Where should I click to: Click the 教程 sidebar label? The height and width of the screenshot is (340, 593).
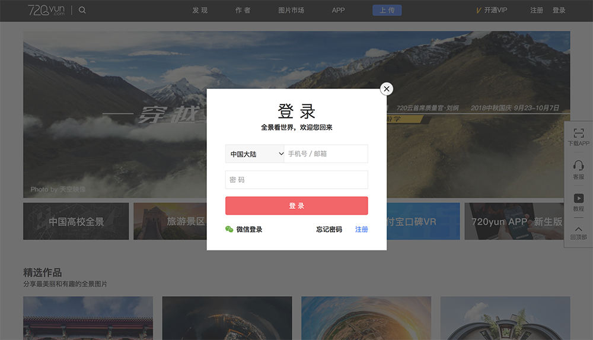tap(578, 209)
